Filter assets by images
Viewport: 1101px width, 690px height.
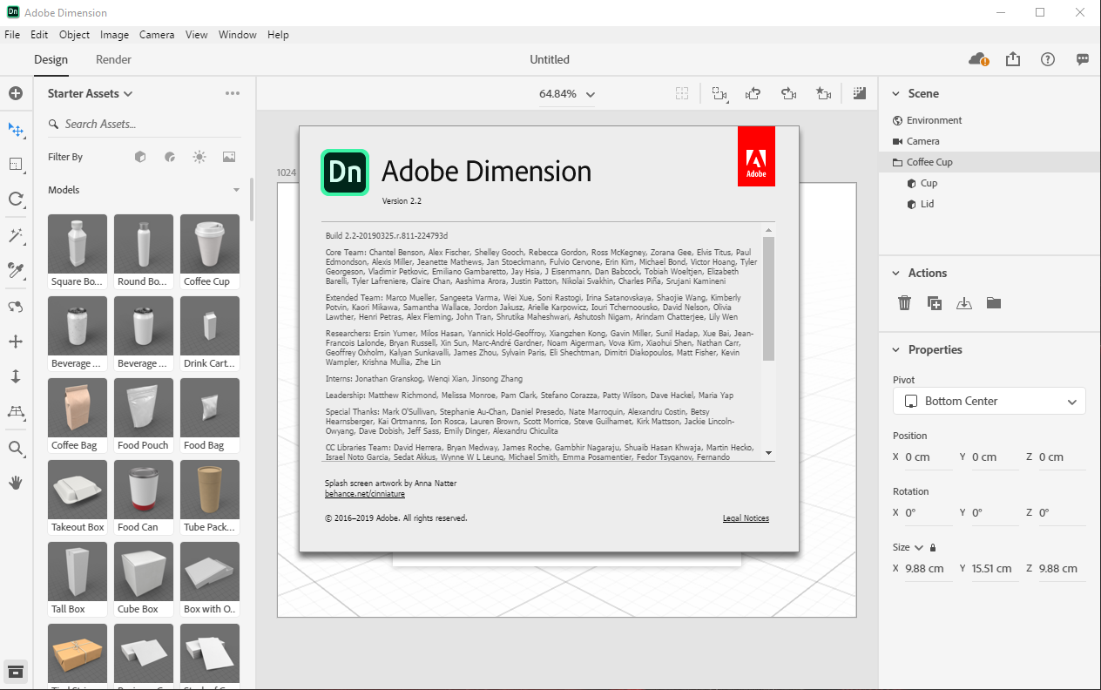pyautogui.click(x=229, y=157)
